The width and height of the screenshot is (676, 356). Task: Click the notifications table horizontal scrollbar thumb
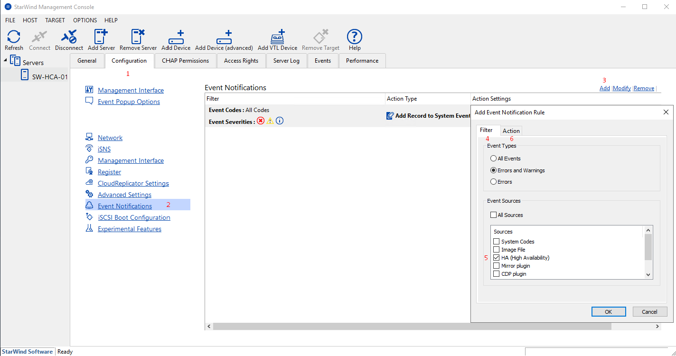tap(412, 327)
